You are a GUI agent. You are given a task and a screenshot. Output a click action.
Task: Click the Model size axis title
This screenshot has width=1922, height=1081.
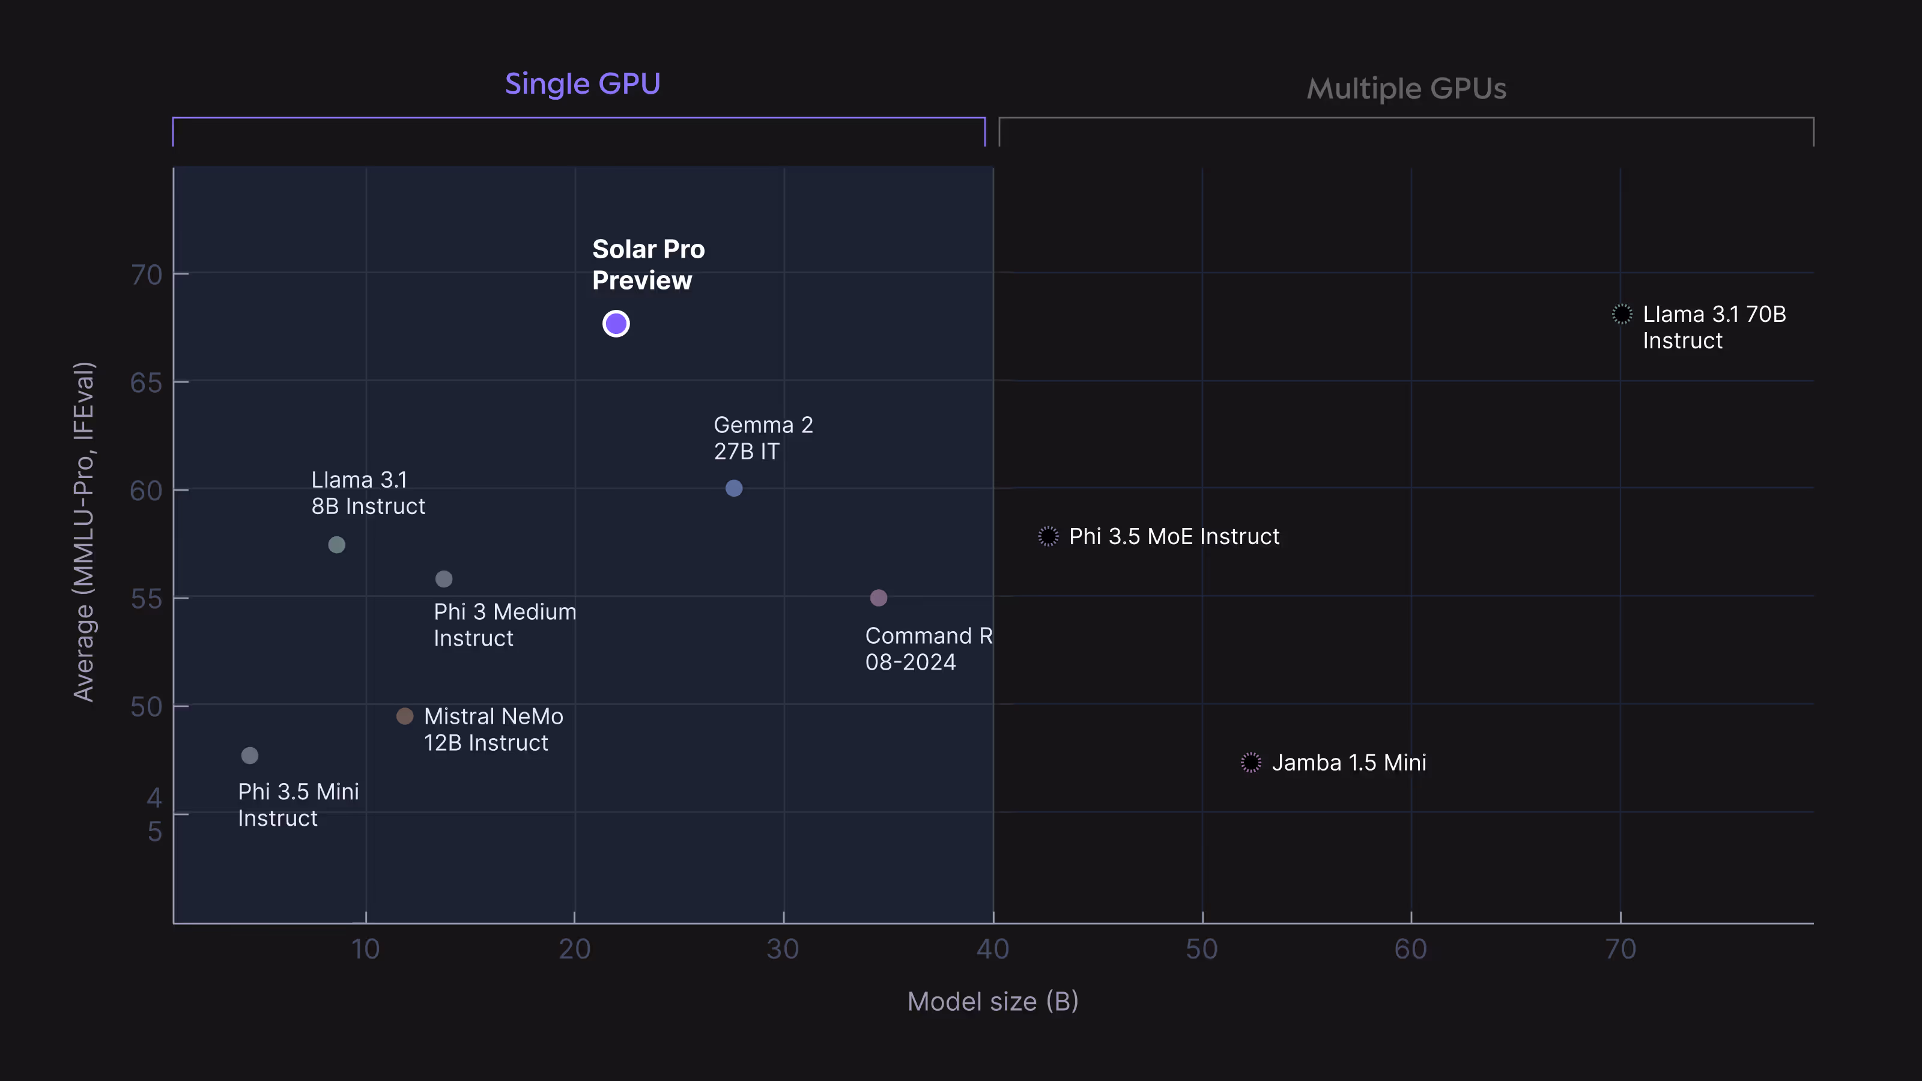tap(992, 1001)
